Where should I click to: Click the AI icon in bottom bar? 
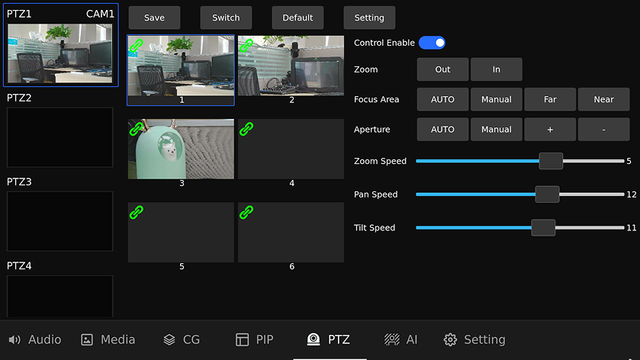(392, 339)
